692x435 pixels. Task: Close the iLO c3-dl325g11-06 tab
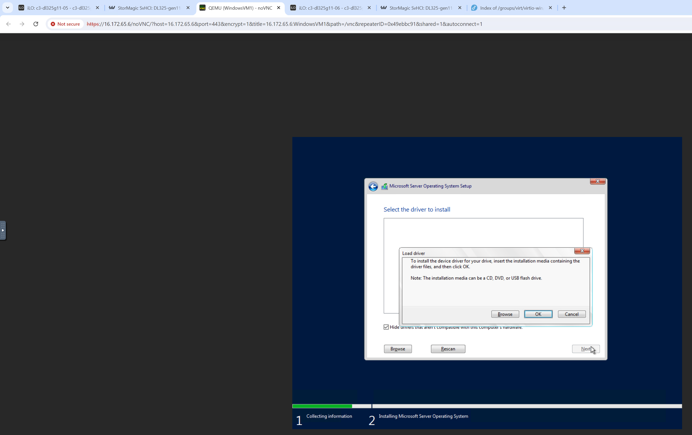click(x=369, y=8)
